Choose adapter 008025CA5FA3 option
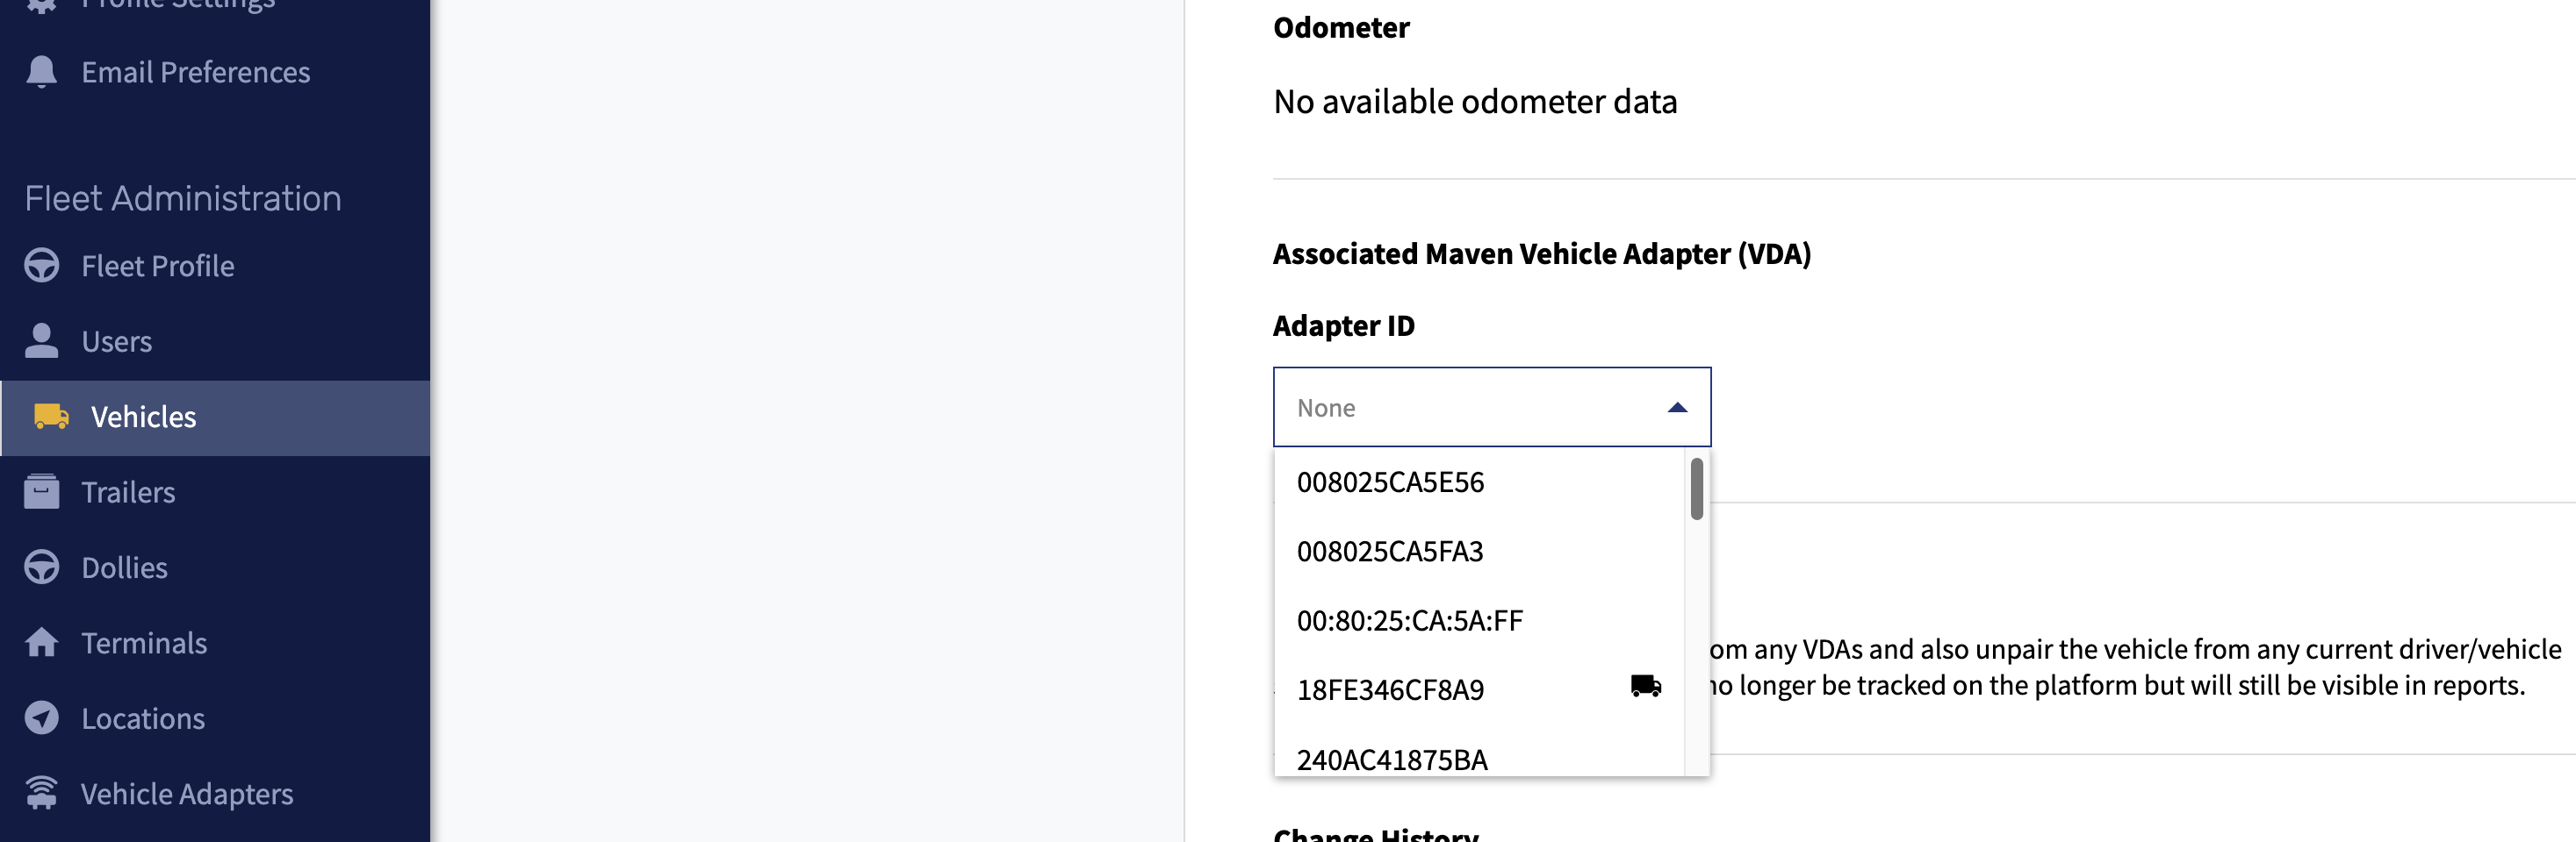The height and width of the screenshot is (842, 2576). [1390, 552]
